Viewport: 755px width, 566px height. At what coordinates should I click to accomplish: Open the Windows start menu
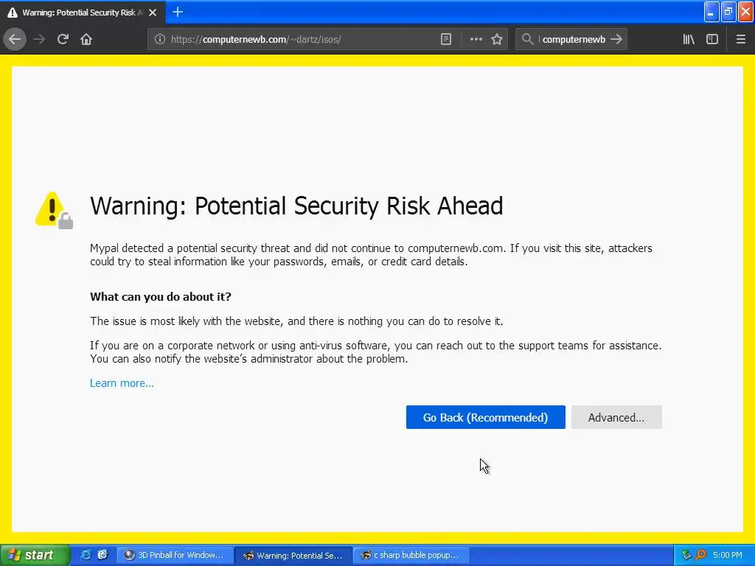point(34,555)
